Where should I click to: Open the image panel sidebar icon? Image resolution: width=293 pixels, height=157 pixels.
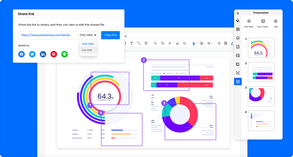(238, 56)
